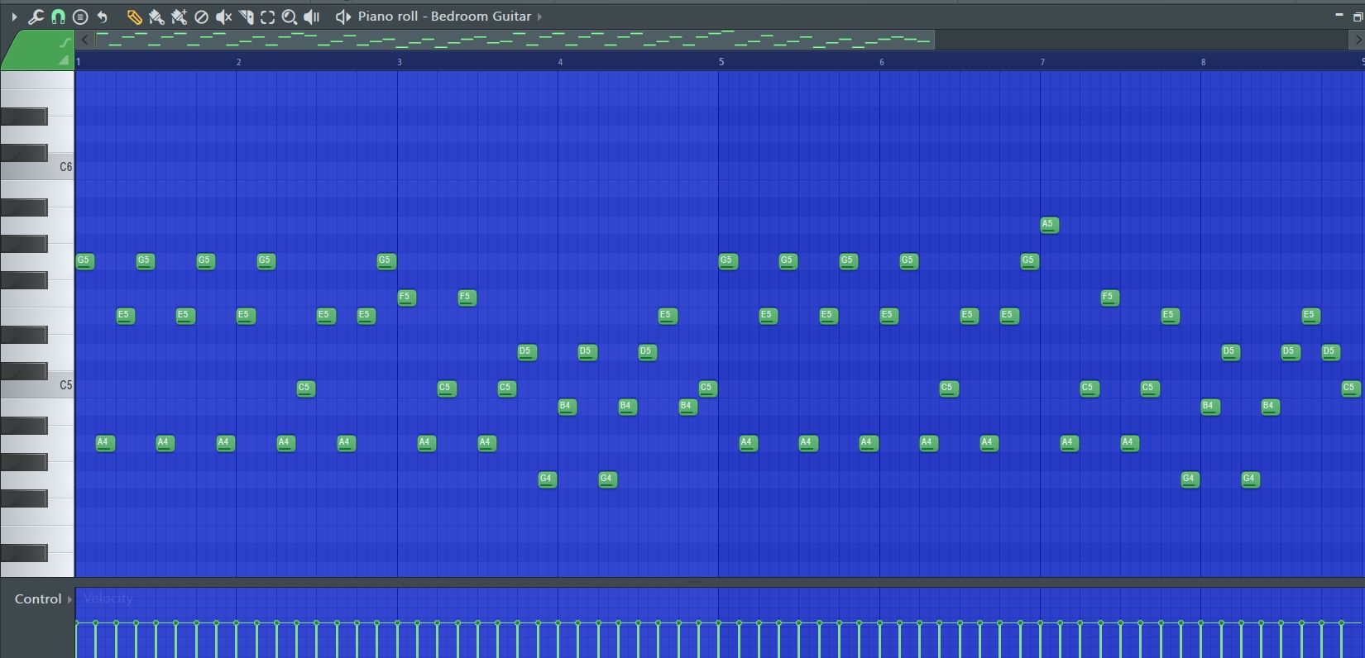The width and height of the screenshot is (1365, 658).
Task: Click bar 2 marker in timeline
Action: pyautogui.click(x=238, y=62)
